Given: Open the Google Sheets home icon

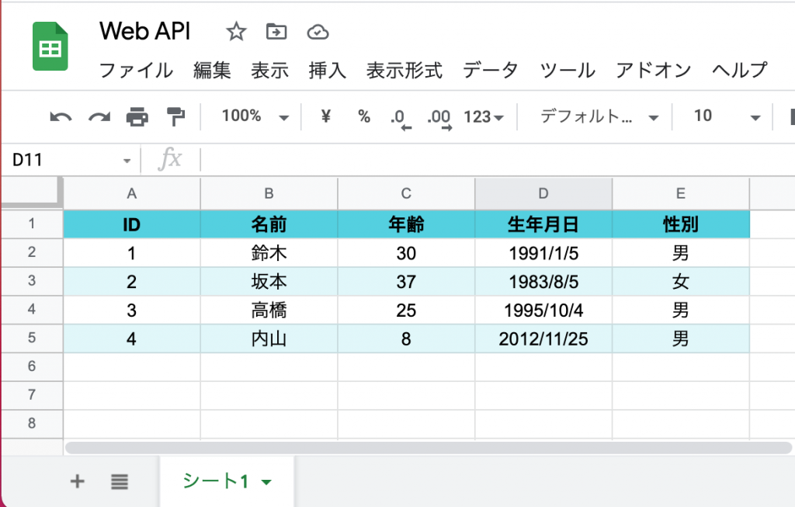Looking at the screenshot, I should pos(50,46).
